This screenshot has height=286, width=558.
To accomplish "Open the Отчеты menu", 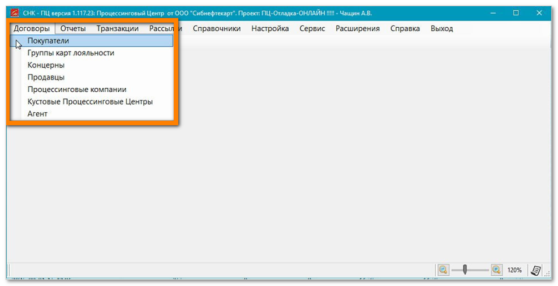I will click(x=73, y=28).
